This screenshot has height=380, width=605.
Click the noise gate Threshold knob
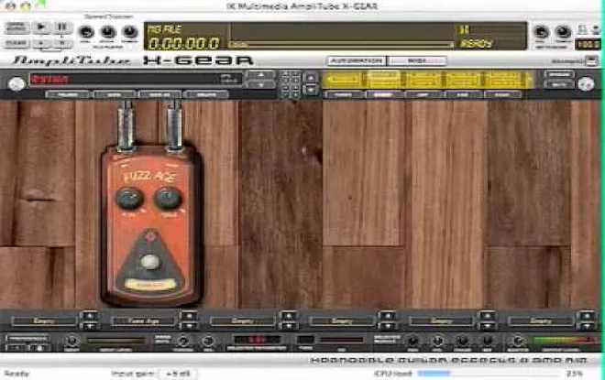coord(183,341)
